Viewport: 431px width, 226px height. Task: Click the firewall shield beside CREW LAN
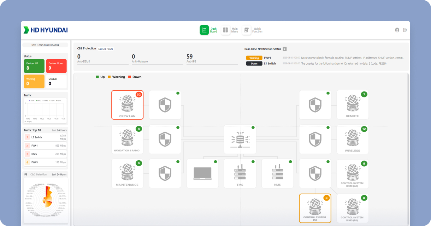[165, 105]
